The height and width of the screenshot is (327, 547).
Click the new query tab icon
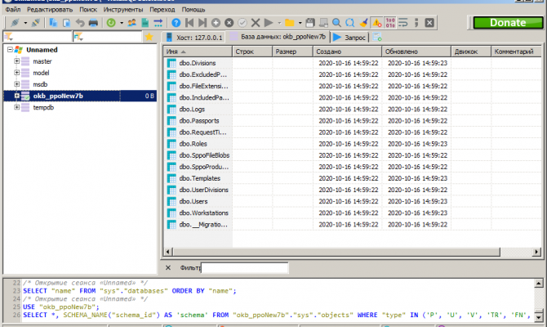[377, 37]
